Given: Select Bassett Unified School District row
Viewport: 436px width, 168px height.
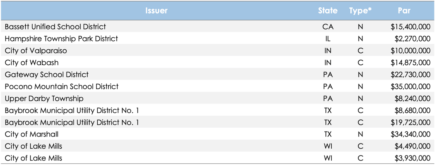Looking at the screenshot, I should 218,27.
